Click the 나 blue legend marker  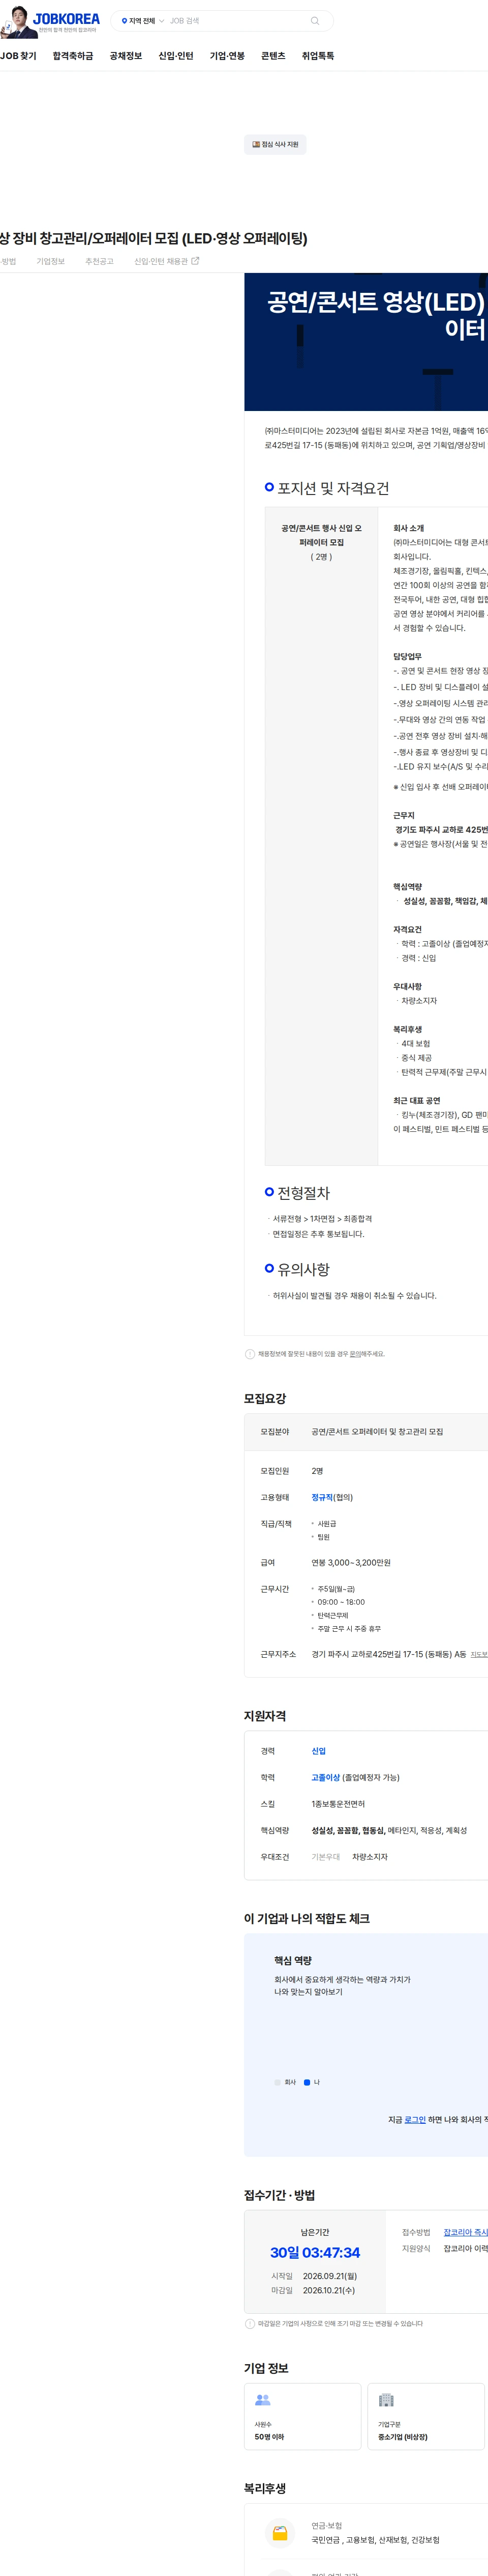pos(307,2082)
